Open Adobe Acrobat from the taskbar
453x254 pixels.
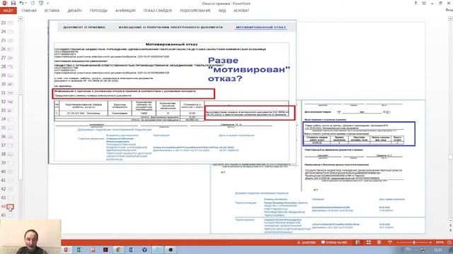(105, 250)
